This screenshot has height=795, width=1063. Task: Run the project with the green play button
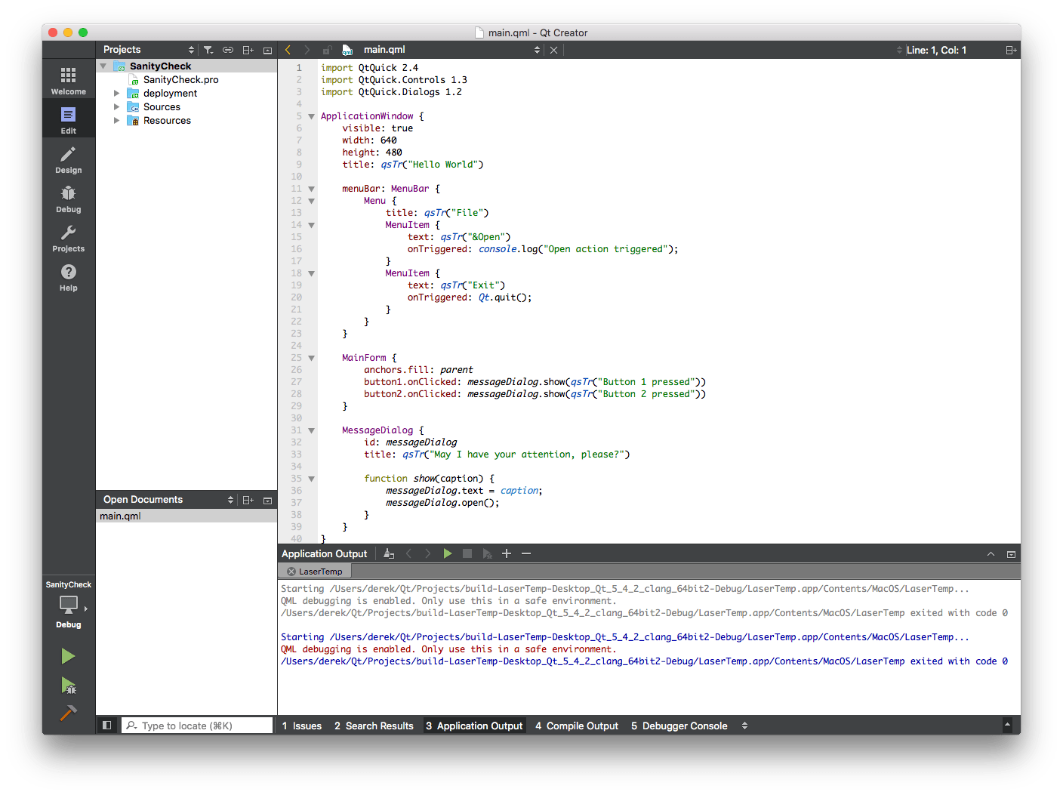pyautogui.click(x=68, y=655)
